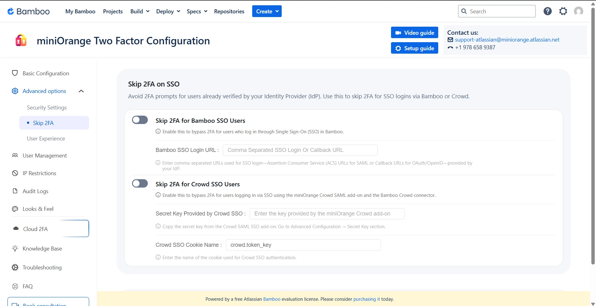Open My Bamboo from the navigation bar

click(80, 11)
